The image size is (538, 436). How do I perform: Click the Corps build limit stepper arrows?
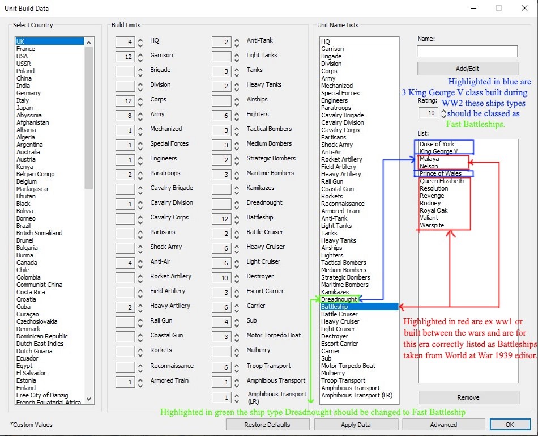tap(140, 101)
